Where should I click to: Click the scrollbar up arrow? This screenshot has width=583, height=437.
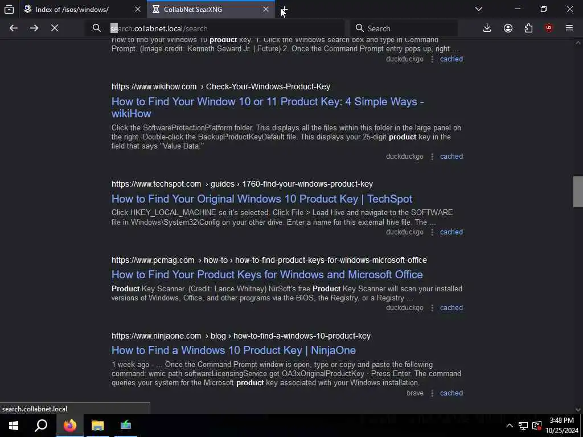(x=578, y=43)
